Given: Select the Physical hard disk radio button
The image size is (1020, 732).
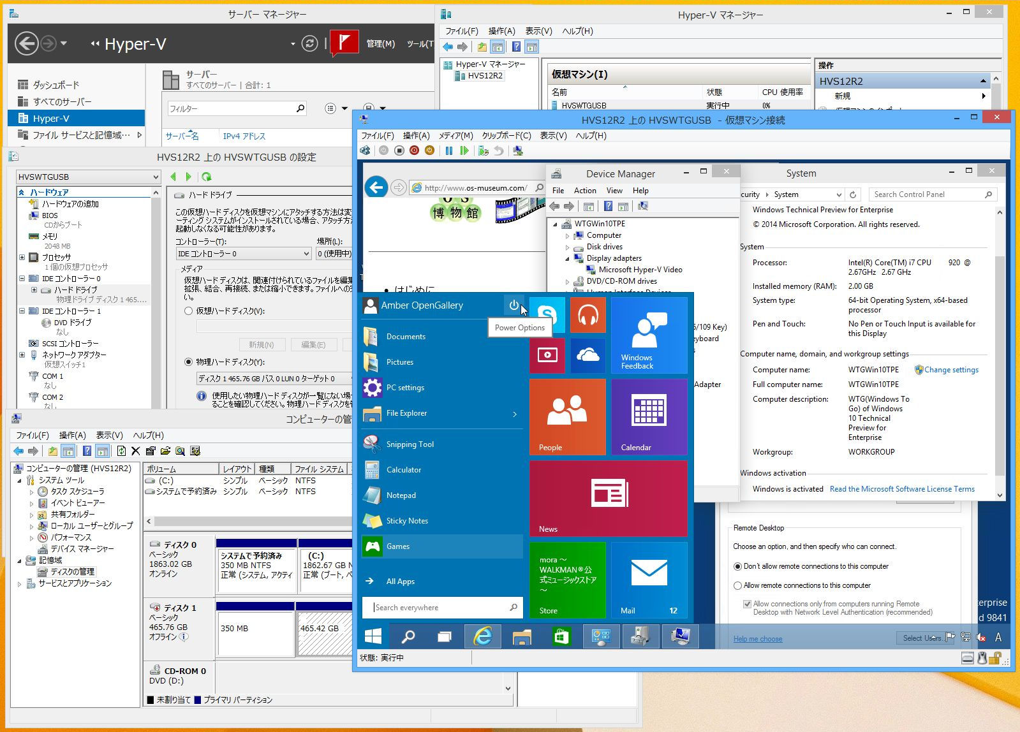Looking at the screenshot, I should tap(188, 362).
